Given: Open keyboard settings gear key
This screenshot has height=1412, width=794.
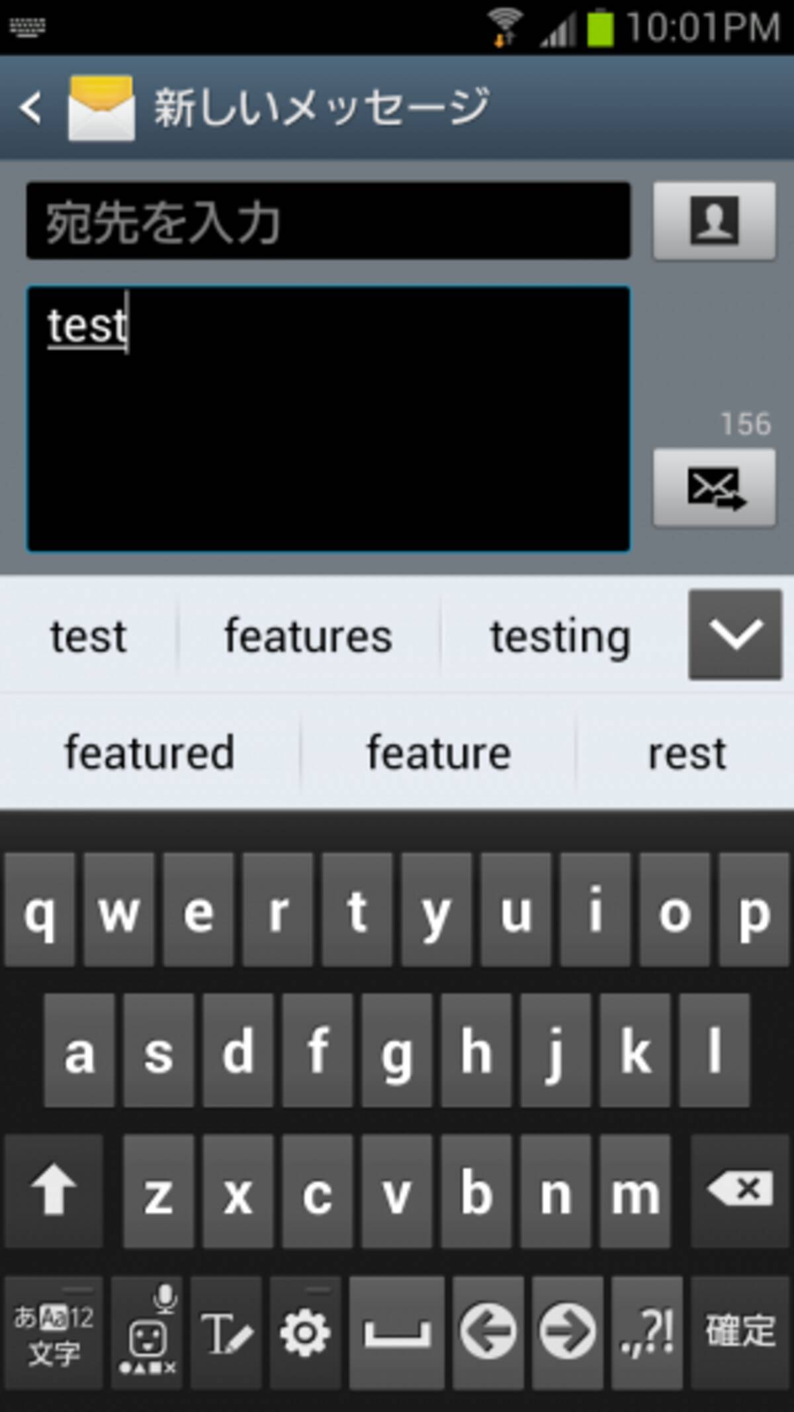Looking at the screenshot, I should pos(305,1332).
